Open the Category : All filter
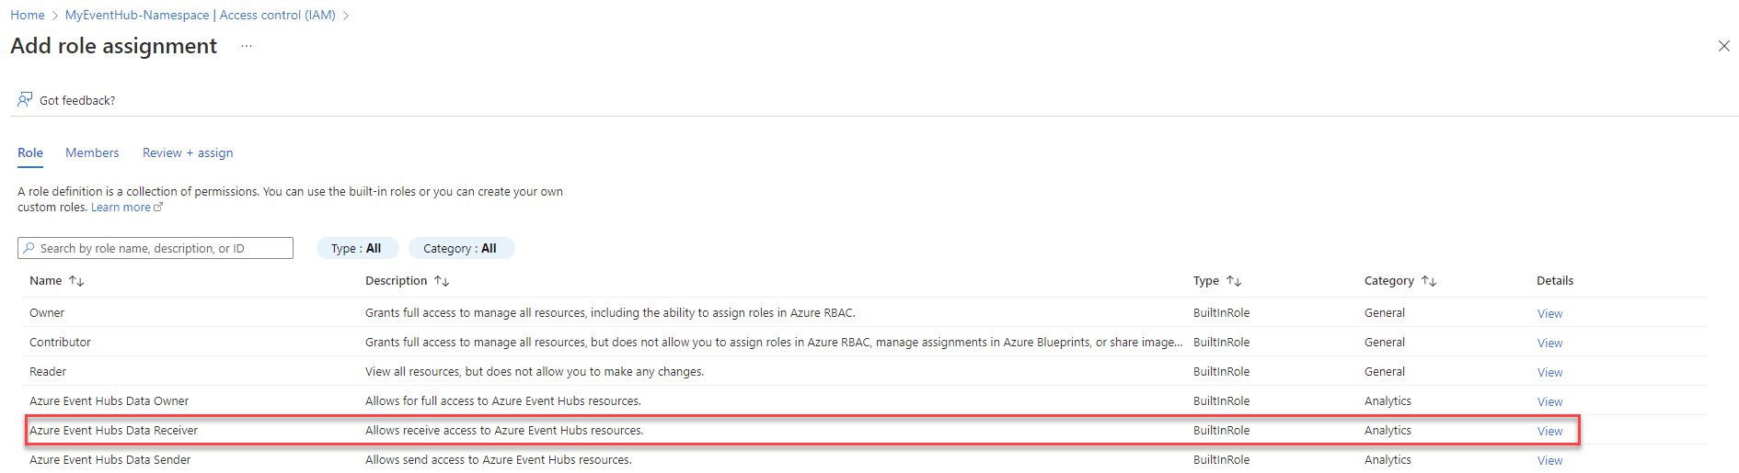Image resolution: width=1739 pixels, height=473 pixels. point(461,248)
